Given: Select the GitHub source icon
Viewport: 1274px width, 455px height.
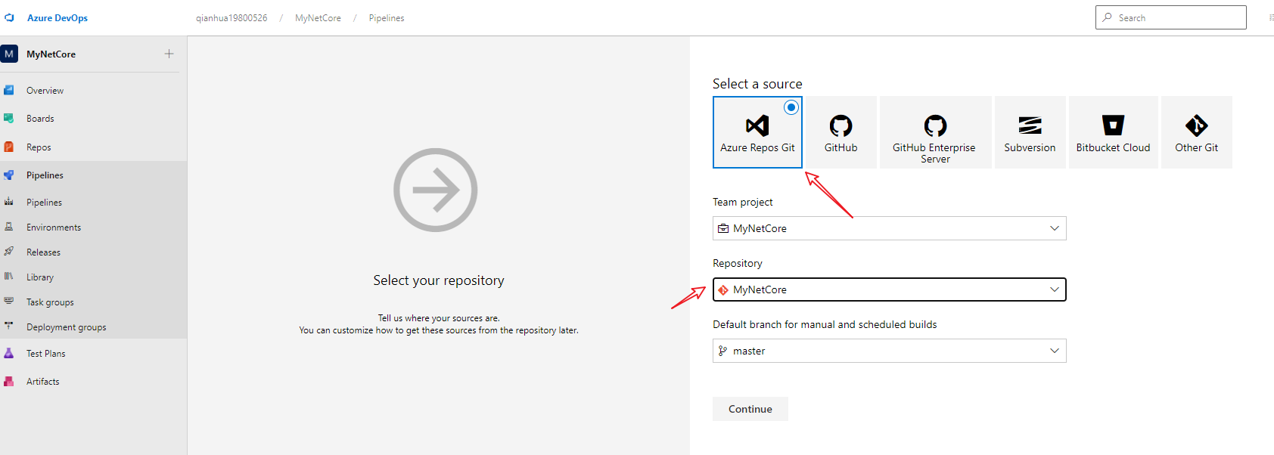Looking at the screenshot, I should (841, 126).
